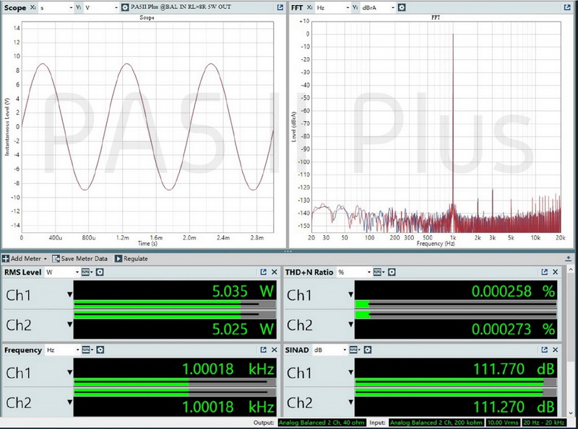
Task: Pop out the Frequency meter panel
Action: 262,349
